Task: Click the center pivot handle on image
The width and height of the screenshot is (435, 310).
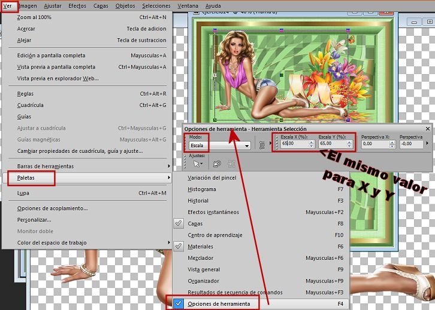Action: [281, 75]
